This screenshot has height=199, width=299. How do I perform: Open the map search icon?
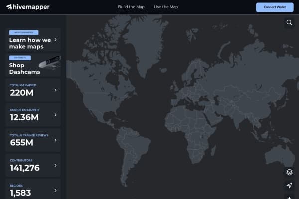(x=289, y=23)
